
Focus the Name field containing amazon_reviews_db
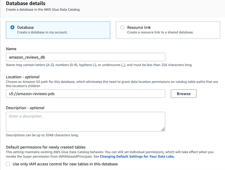[x=85, y=57]
